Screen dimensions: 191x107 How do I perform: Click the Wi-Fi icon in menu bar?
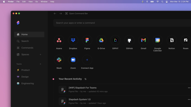tap(158, 2)
